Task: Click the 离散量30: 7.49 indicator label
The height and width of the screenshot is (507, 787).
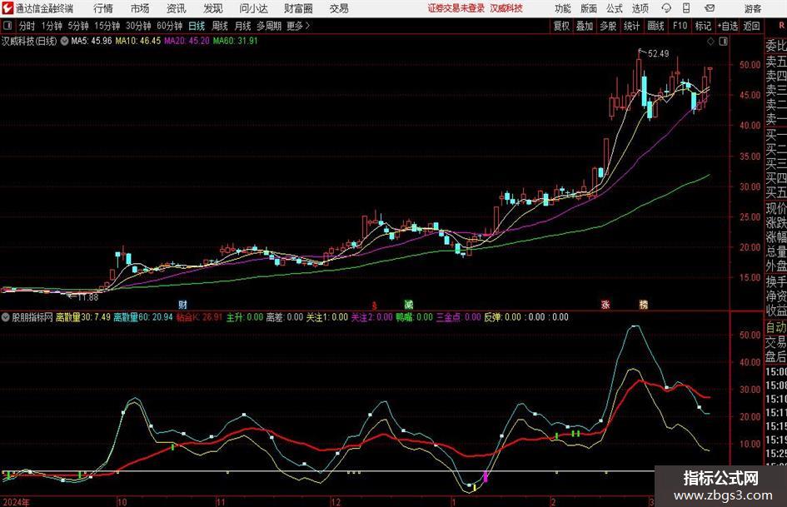Action: coord(82,317)
